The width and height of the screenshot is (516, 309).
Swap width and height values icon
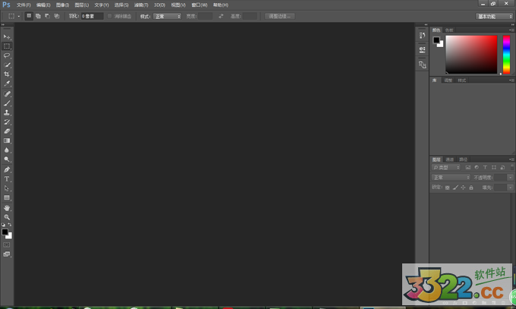[x=221, y=16]
